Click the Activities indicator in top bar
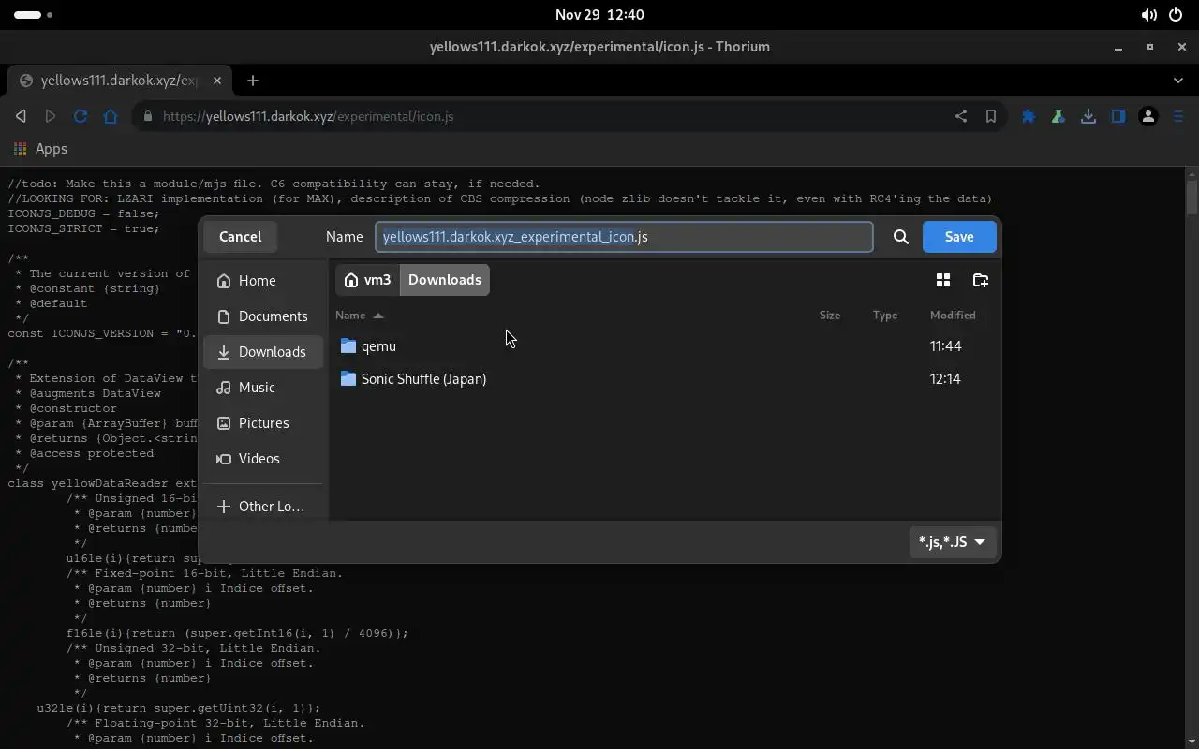This screenshot has height=749, width=1199. (x=34, y=15)
